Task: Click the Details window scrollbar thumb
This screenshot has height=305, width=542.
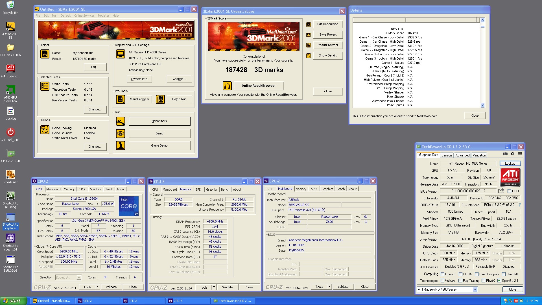Action: (482, 26)
